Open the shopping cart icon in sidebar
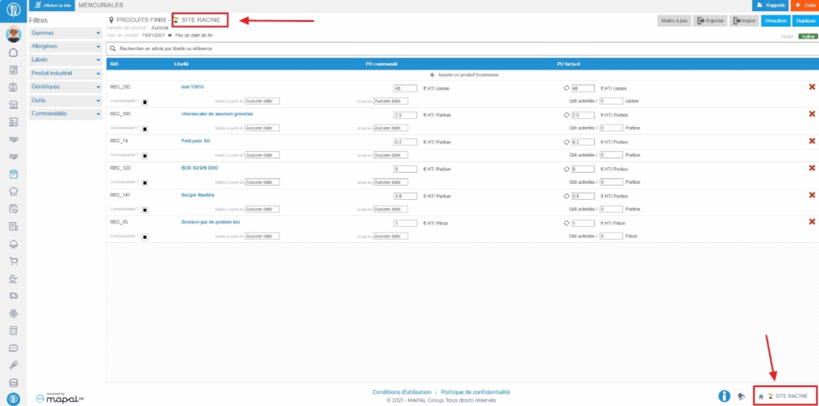 13,261
